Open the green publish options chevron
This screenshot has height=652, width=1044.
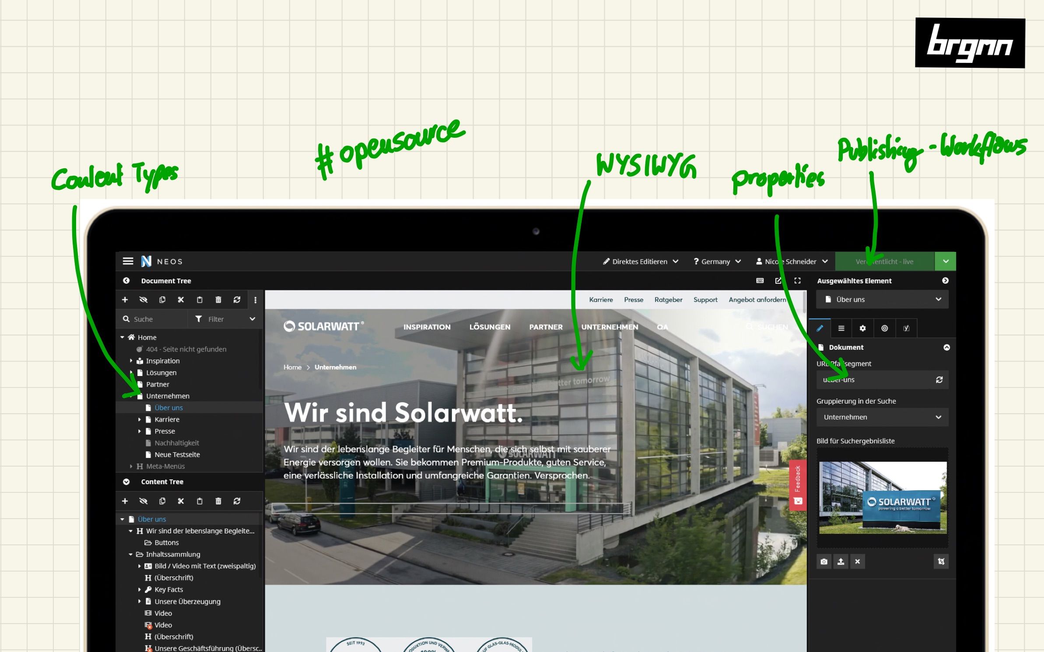pos(945,261)
